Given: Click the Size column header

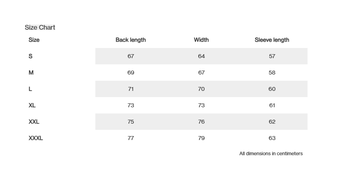Looking at the screenshot, I should [x=34, y=40].
